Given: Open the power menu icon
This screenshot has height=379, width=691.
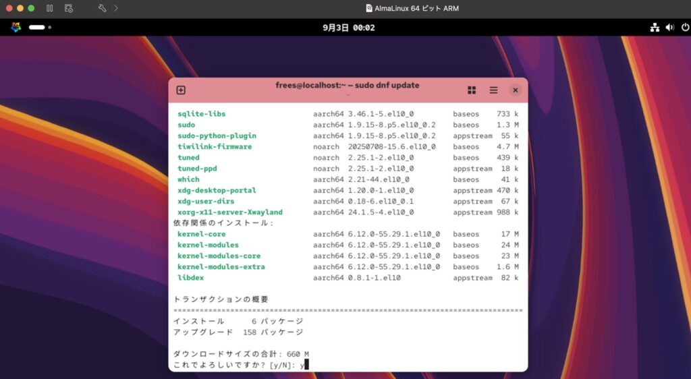Looking at the screenshot, I should click(685, 27).
